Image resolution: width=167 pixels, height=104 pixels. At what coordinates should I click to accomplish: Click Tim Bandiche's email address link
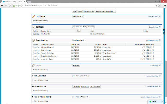click(98, 34)
